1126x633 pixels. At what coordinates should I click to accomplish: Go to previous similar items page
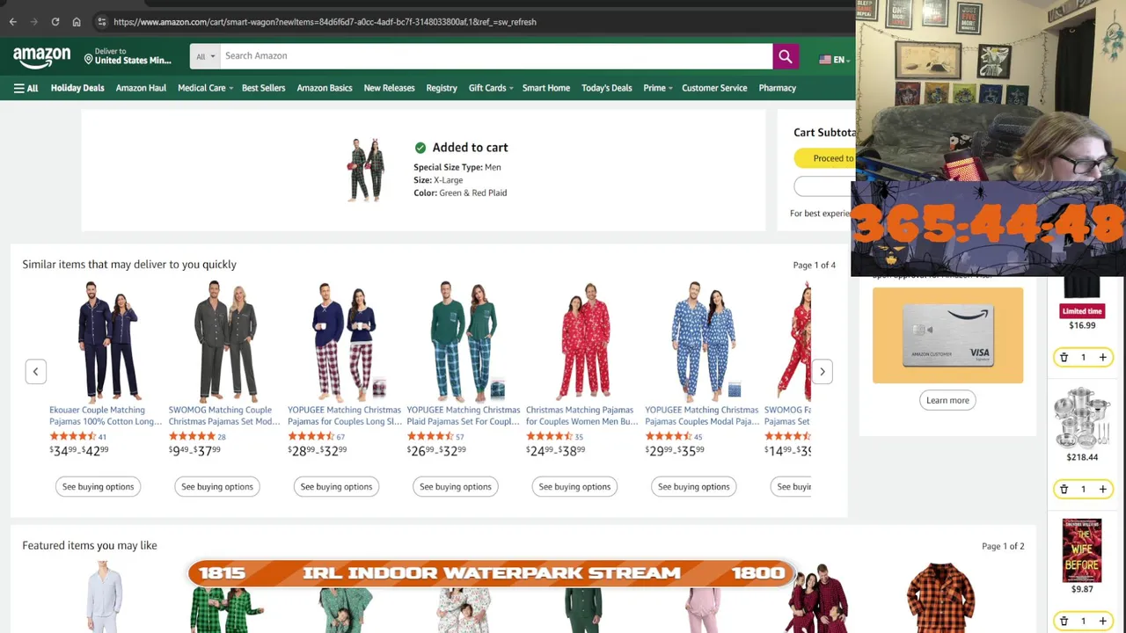tap(35, 371)
